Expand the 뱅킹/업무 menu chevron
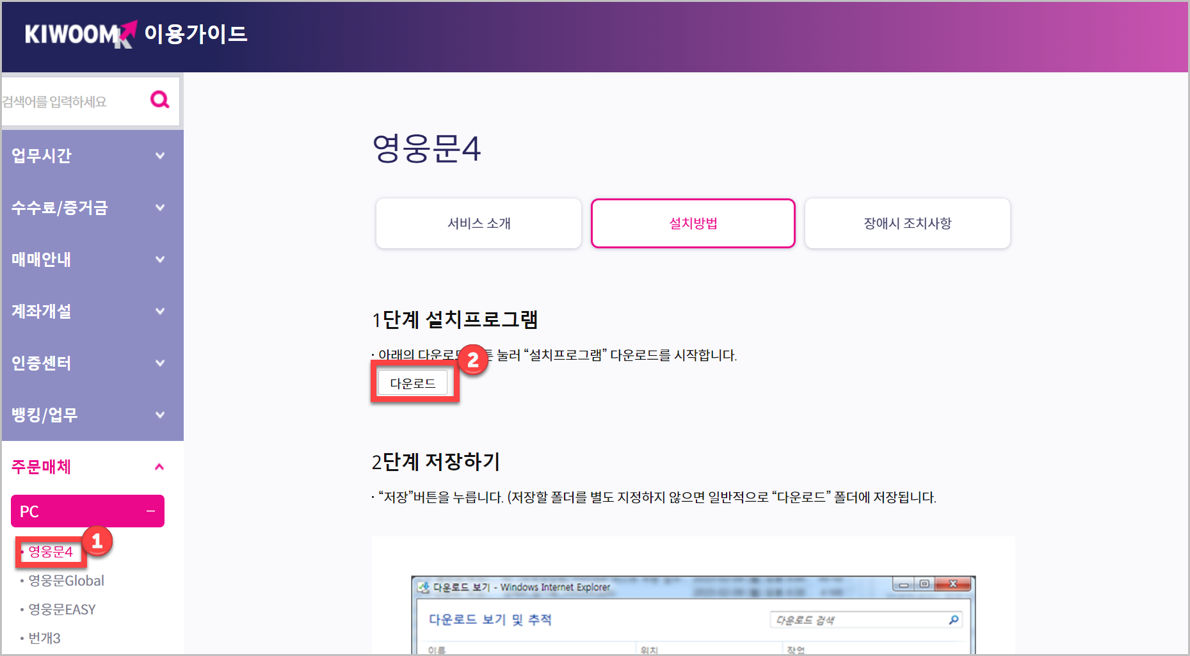 [x=160, y=415]
